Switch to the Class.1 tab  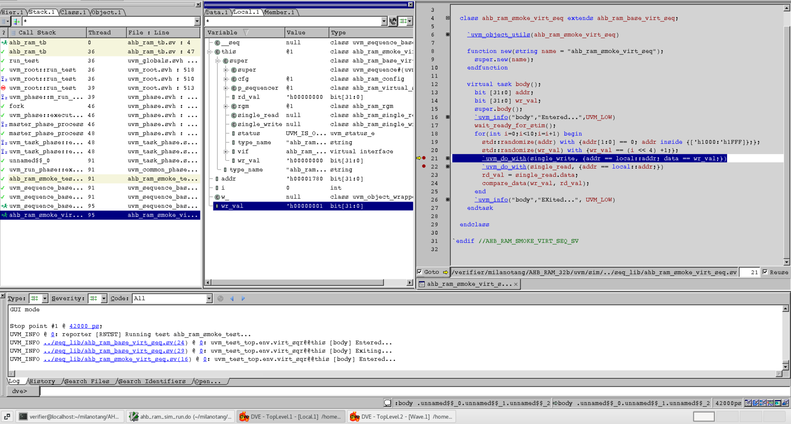click(x=73, y=12)
